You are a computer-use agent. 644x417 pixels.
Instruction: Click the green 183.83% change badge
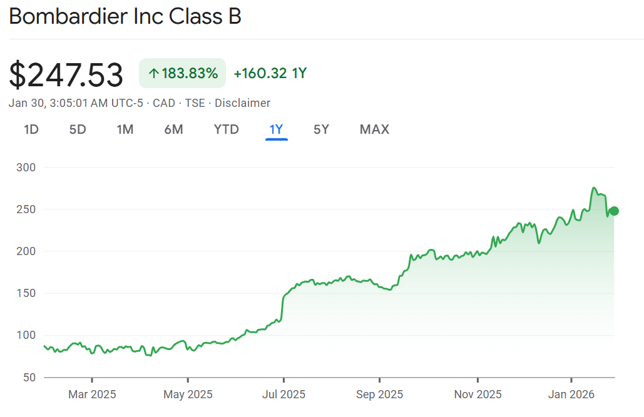[x=182, y=73]
